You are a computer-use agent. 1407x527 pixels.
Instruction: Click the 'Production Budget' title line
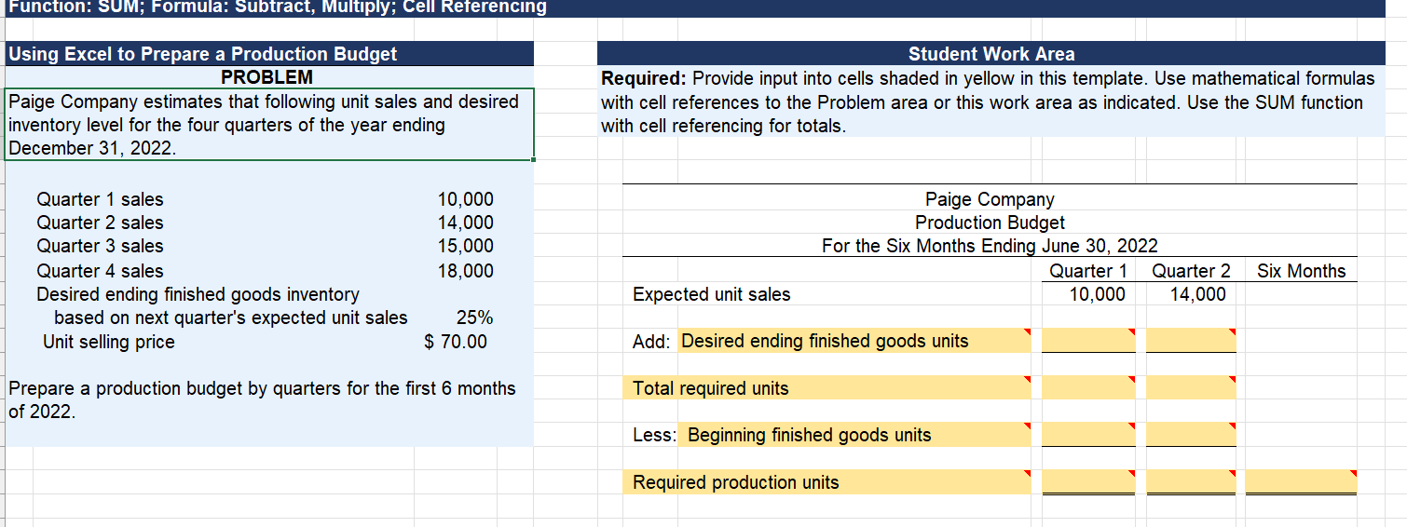click(990, 223)
